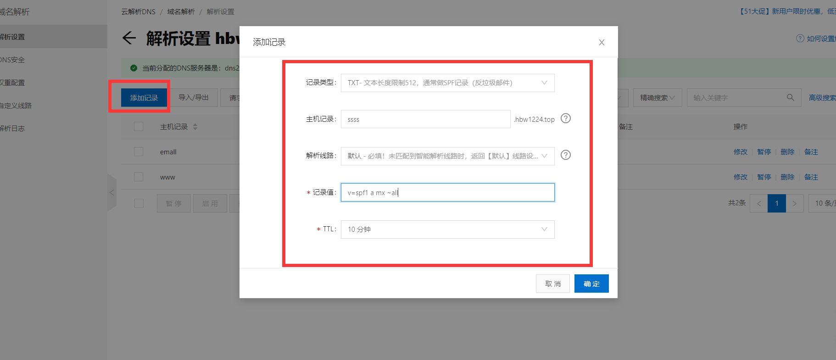Open 云解析DNS breadcrumb link
Viewport: 836px width, 360px height.
coord(138,11)
